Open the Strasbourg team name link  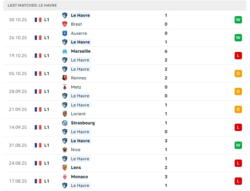click(83, 123)
